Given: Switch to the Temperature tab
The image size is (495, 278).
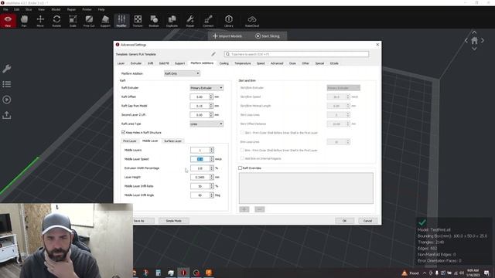Looking at the screenshot, I should [242, 63].
